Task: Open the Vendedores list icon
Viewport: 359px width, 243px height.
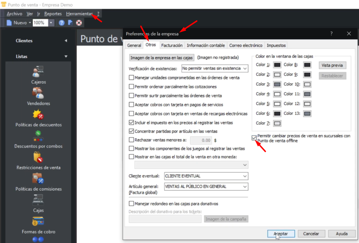Action: (38, 93)
